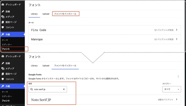Open エディター submenu item in Google Fonts screen sidebar
The image size is (186, 106).
point(7,96)
